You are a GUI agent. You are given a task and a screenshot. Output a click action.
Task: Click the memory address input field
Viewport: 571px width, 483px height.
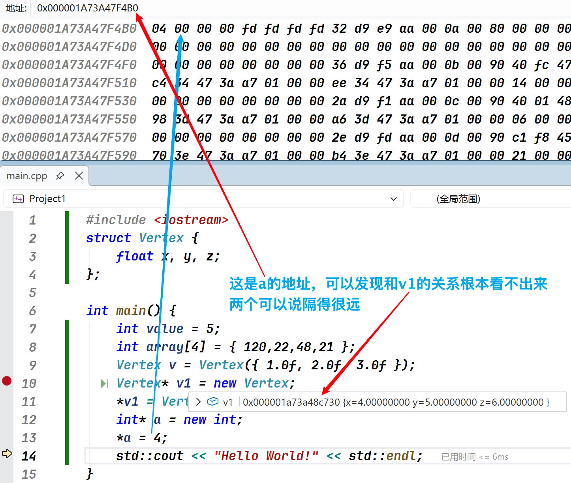(x=300, y=8)
